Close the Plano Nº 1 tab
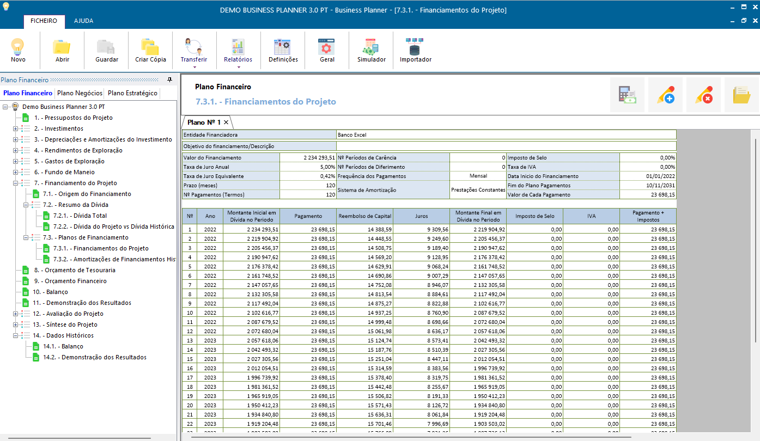This screenshot has width=760, height=441. [226, 122]
